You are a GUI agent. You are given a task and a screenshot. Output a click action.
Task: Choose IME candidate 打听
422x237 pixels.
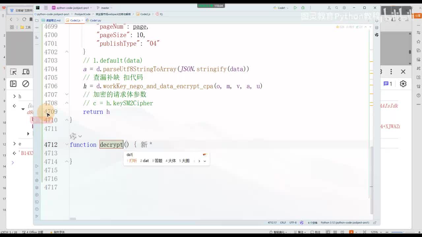pyautogui.click(x=132, y=161)
